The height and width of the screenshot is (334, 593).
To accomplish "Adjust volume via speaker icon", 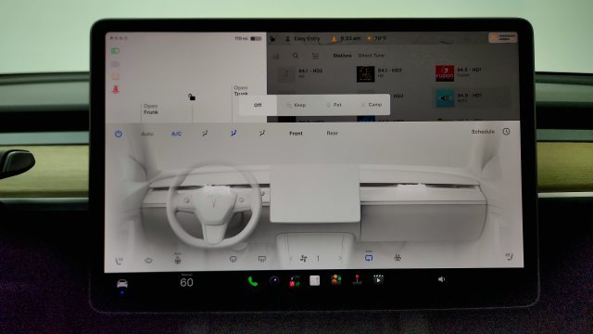I will click(441, 279).
